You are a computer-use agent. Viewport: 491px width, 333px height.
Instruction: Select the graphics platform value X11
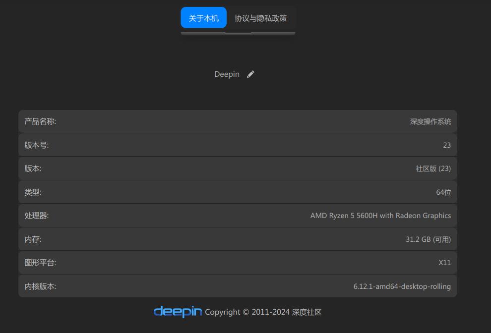(445, 263)
